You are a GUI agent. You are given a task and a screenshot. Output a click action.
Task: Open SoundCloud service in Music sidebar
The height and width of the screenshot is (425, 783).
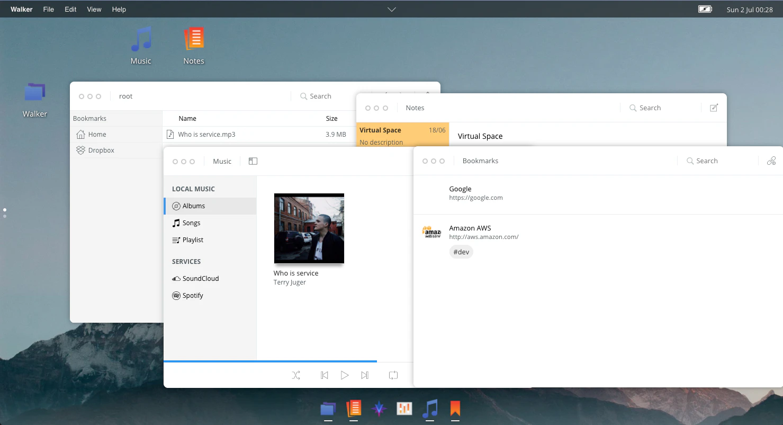point(200,279)
